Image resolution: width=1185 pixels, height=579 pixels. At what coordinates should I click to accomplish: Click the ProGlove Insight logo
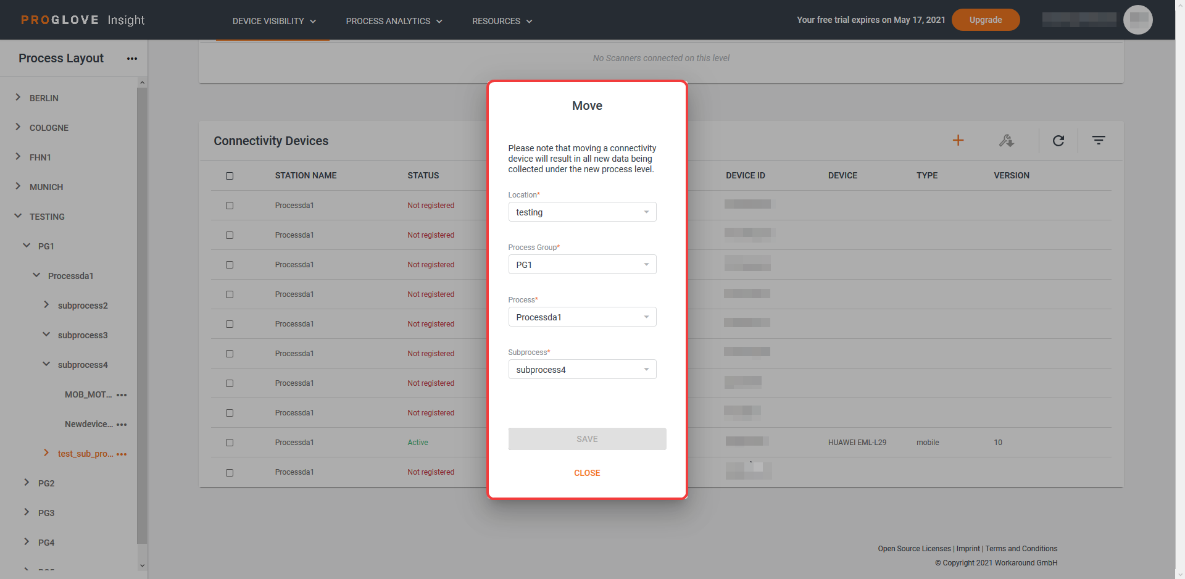83,20
